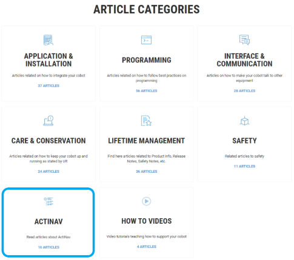
Task: Open the 4 Articles link
Action: tap(147, 247)
